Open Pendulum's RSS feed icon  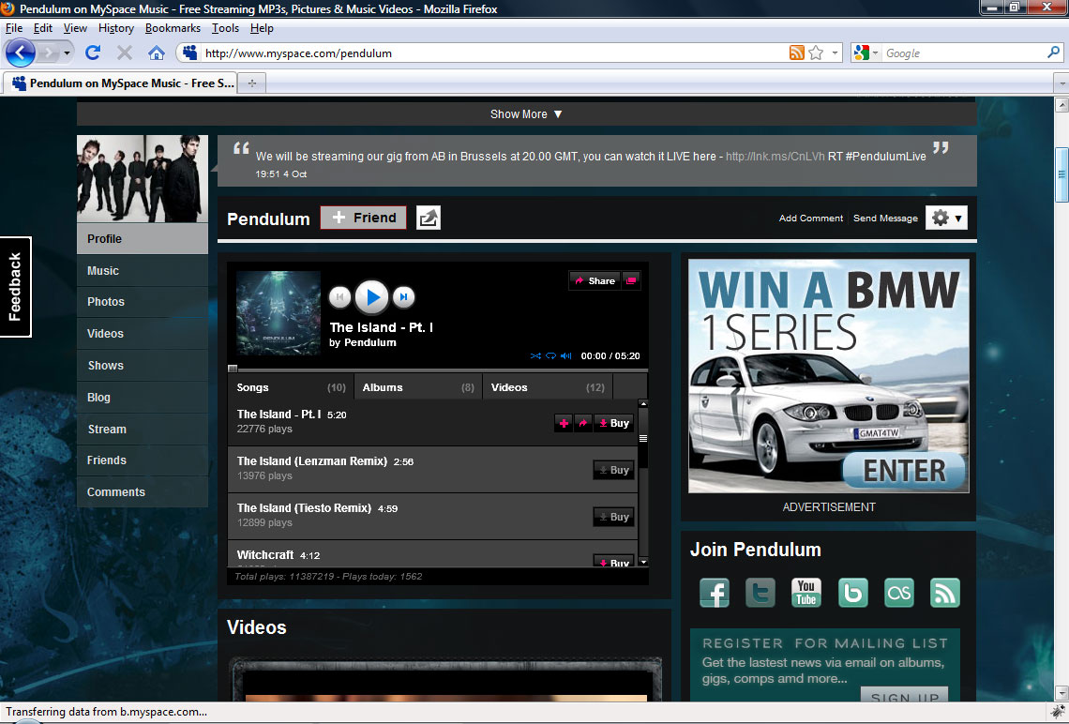(945, 593)
